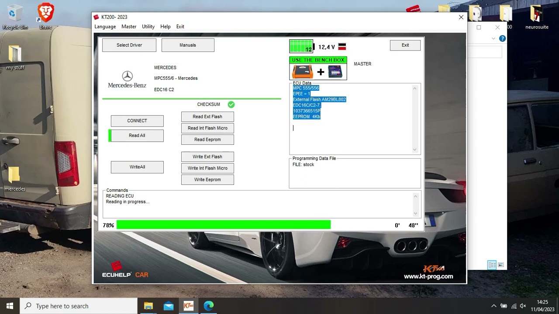The image size is (559, 314).
Task: Click the green battery level indicator
Action: coord(301,46)
